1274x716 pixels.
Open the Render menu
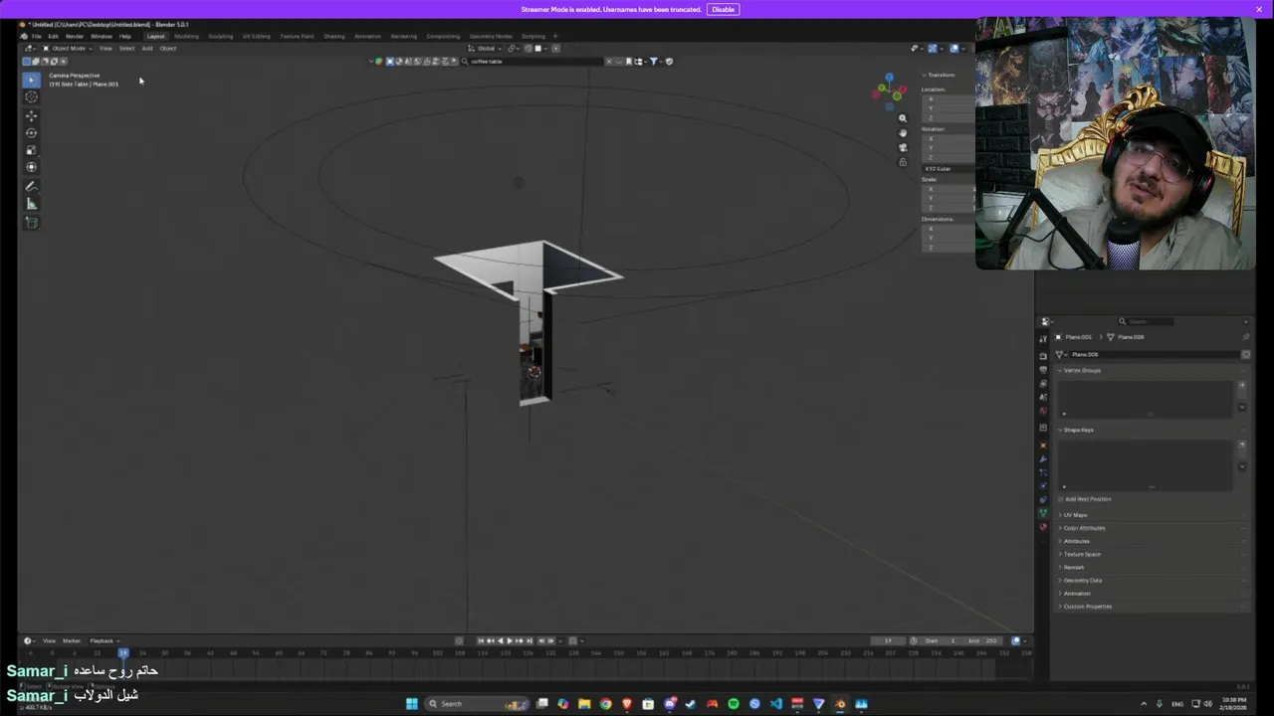click(x=75, y=36)
